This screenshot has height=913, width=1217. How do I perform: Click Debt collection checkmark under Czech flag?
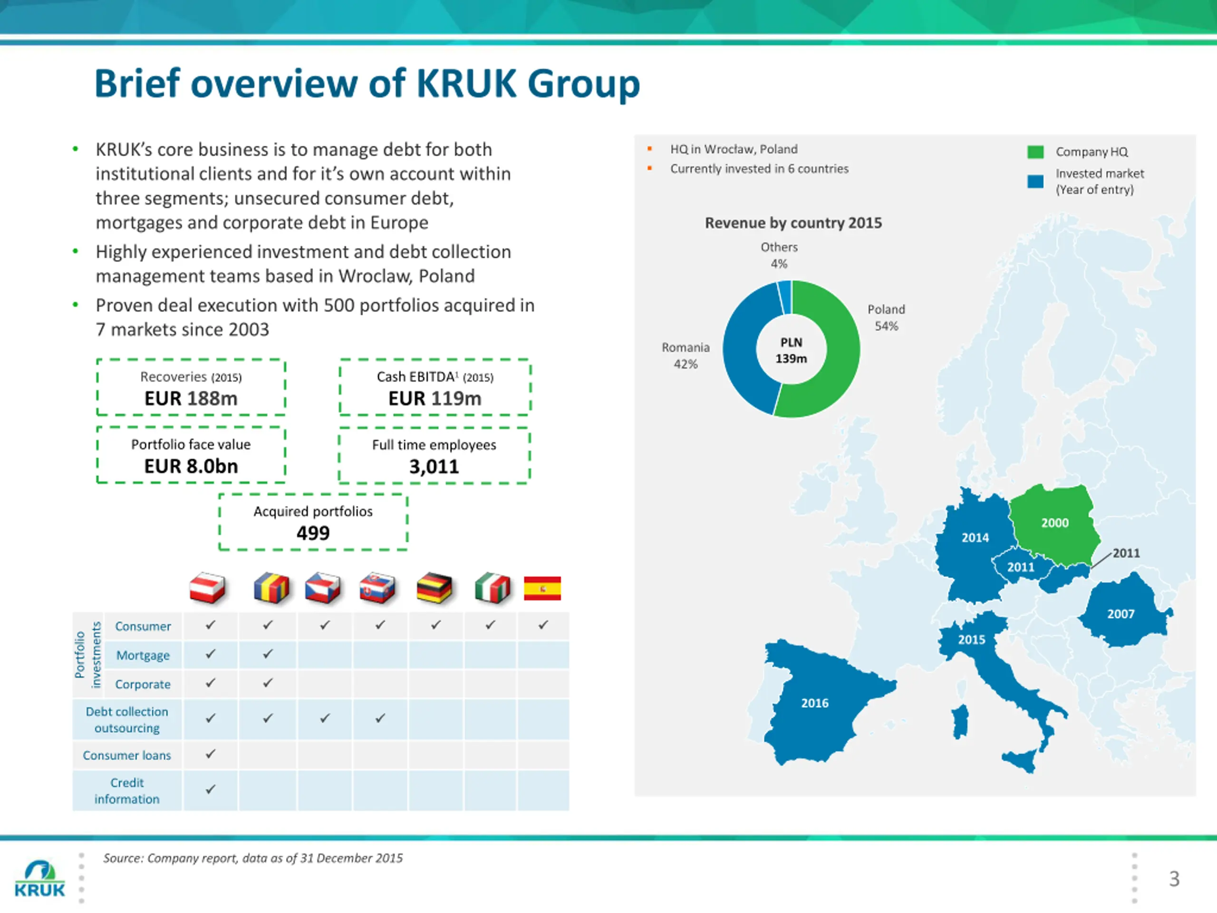(x=325, y=719)
